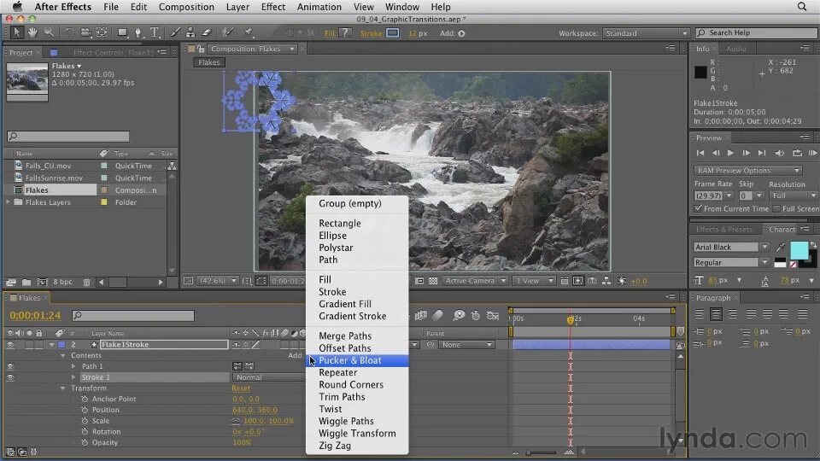The image size is (820, 461).
Task: Select the Unified Camera tool
Action: coord(85,32)
